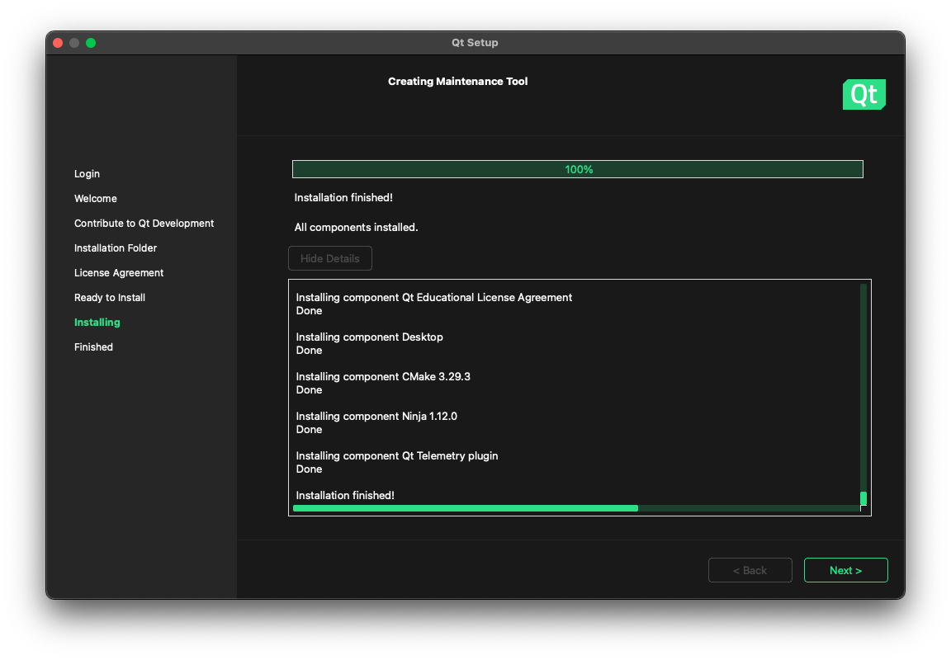Select the Login step in sidebar
951x660 pixels.
click(x=87, y=174)
